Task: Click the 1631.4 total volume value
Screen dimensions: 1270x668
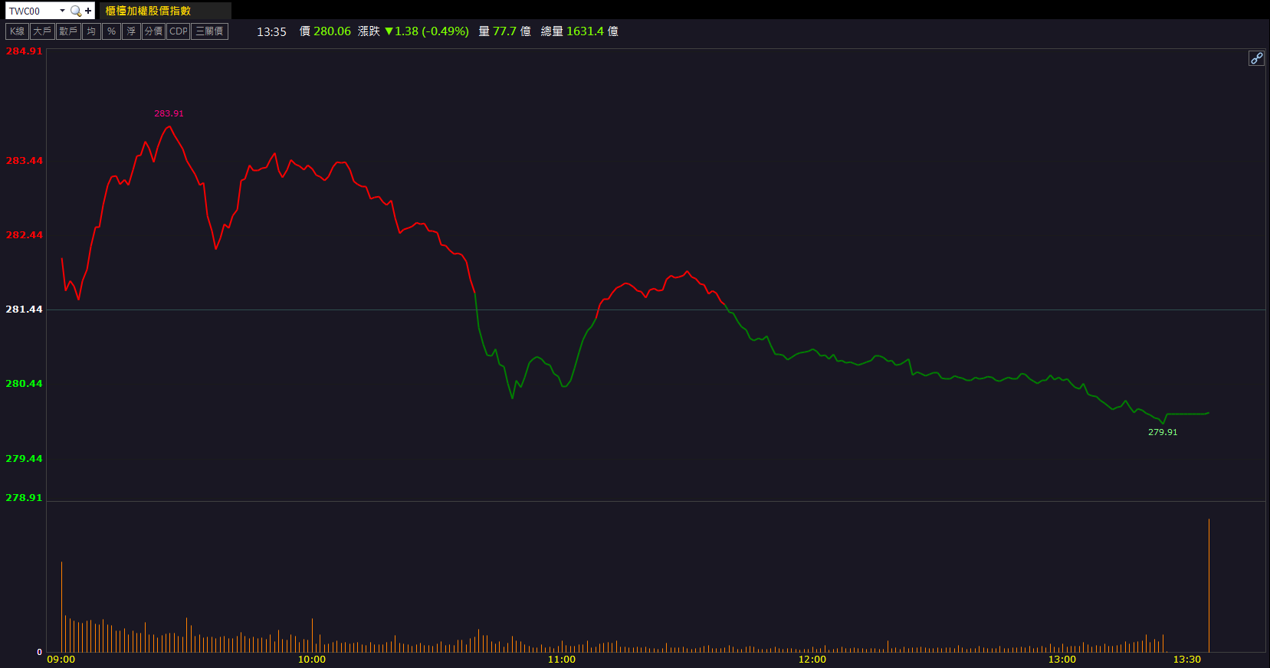Action: click(585, 31)
